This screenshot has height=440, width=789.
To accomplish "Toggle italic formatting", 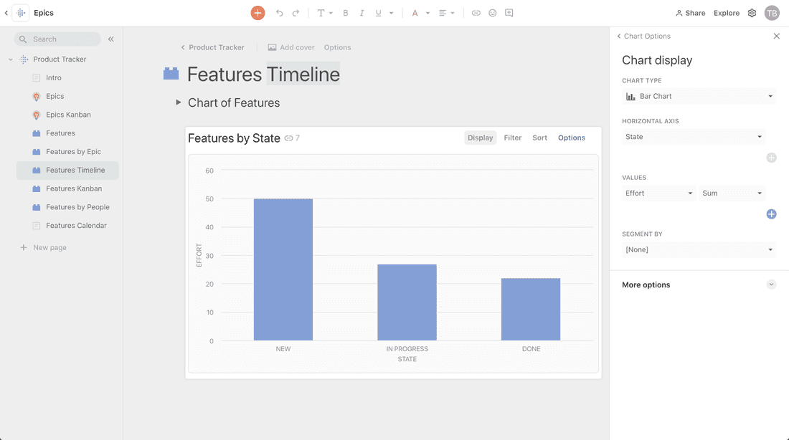I will tap(362, 13).
